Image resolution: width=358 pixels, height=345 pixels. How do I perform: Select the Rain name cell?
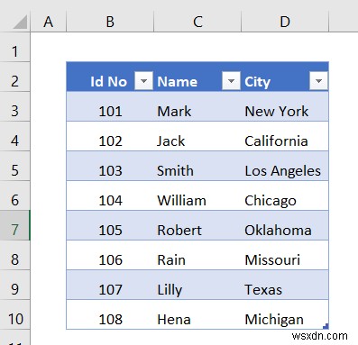(197, 255)
